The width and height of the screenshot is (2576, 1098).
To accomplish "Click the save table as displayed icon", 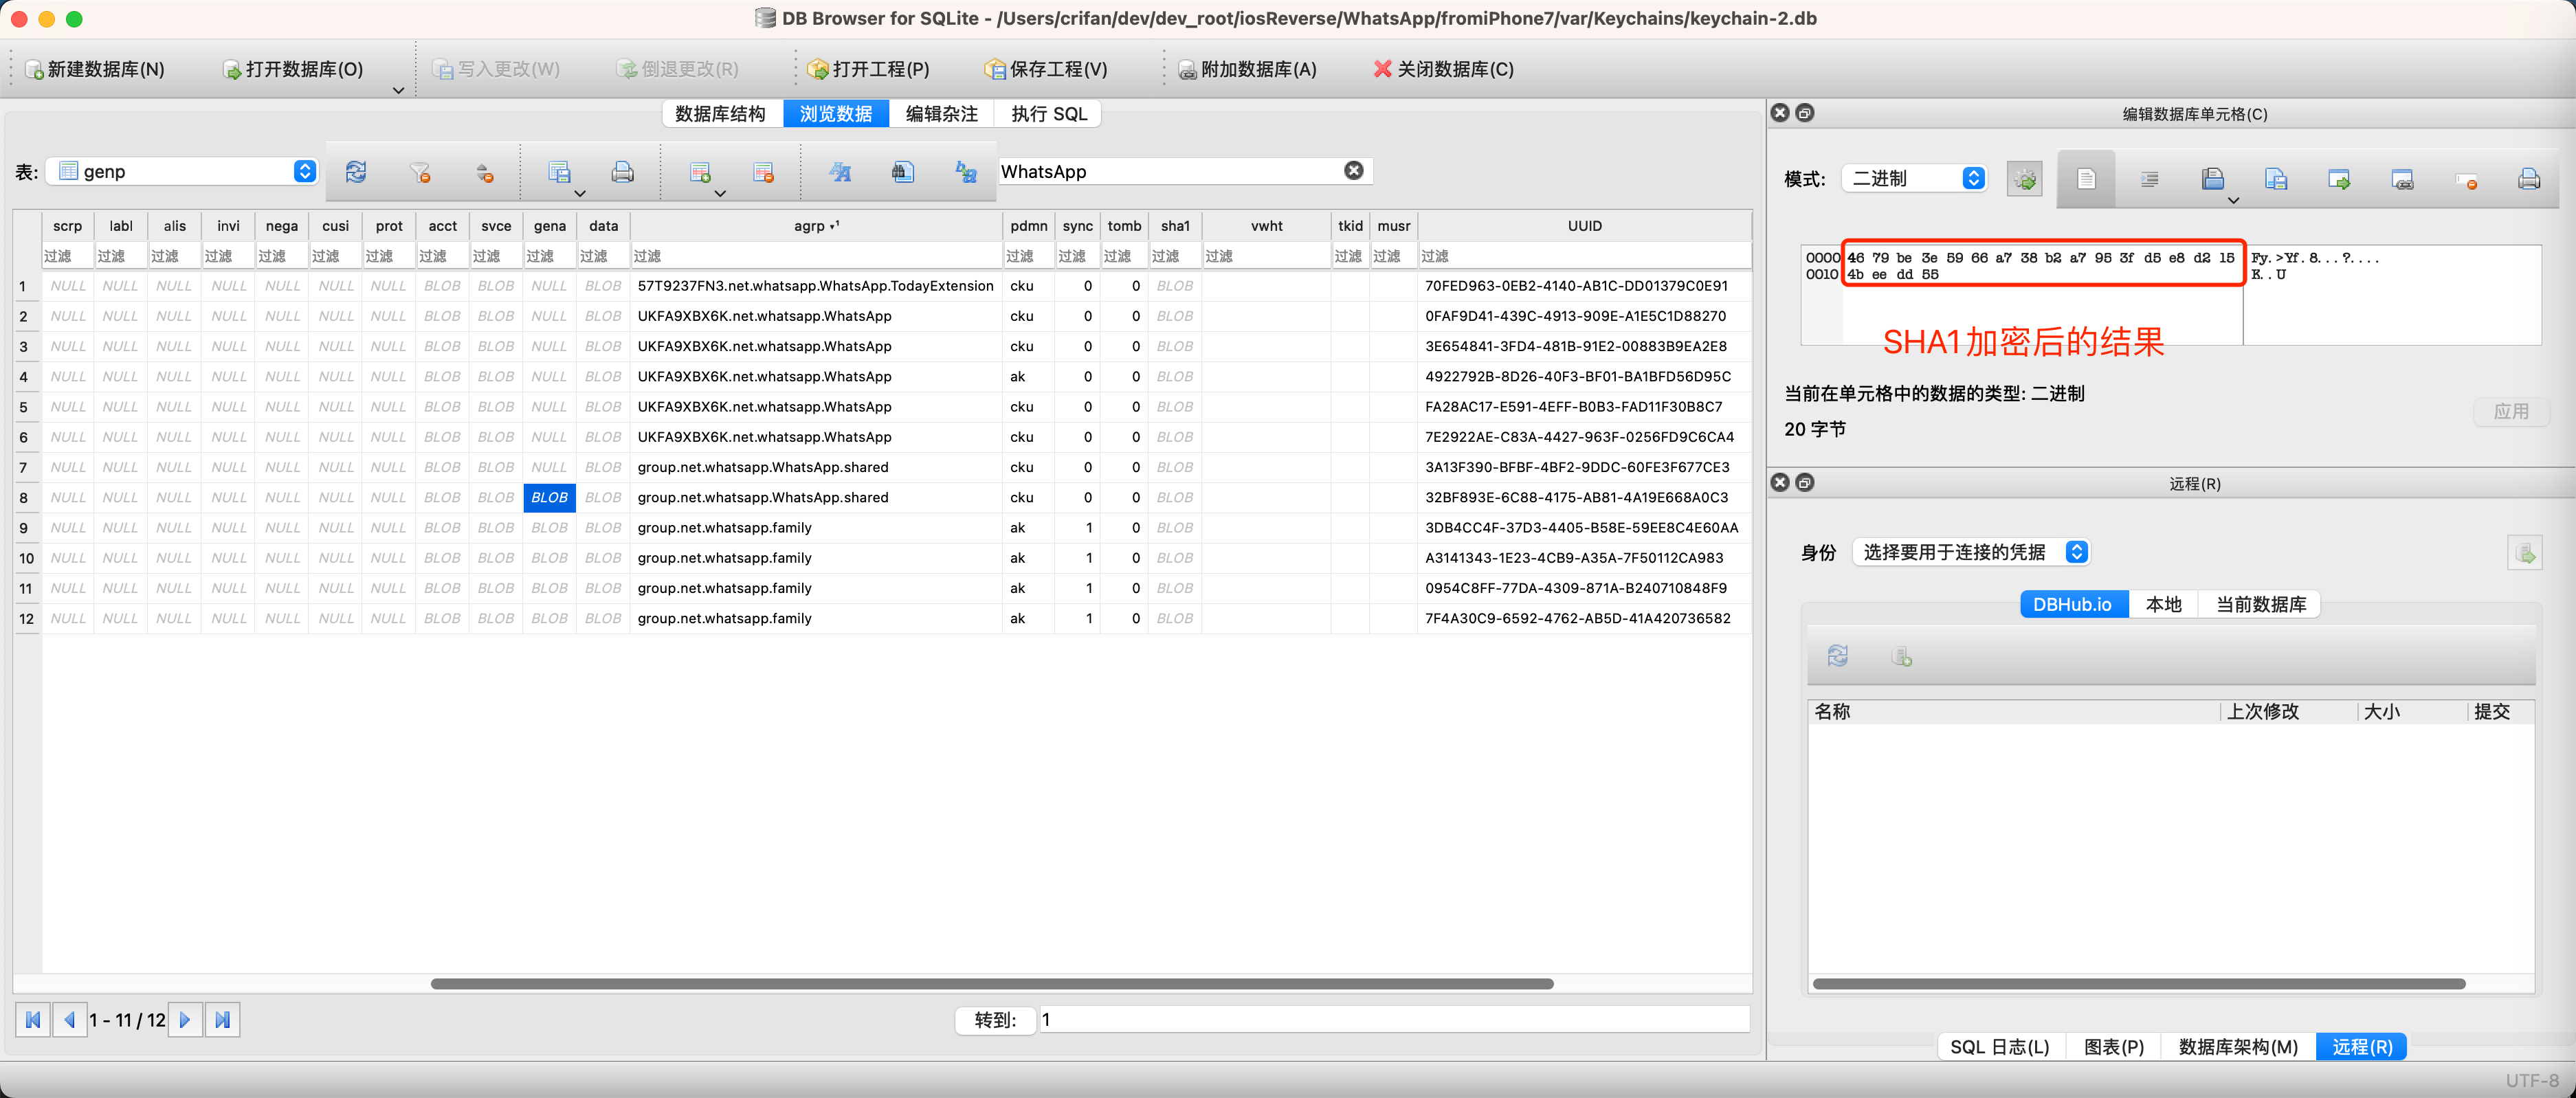I will pos(559,172).
